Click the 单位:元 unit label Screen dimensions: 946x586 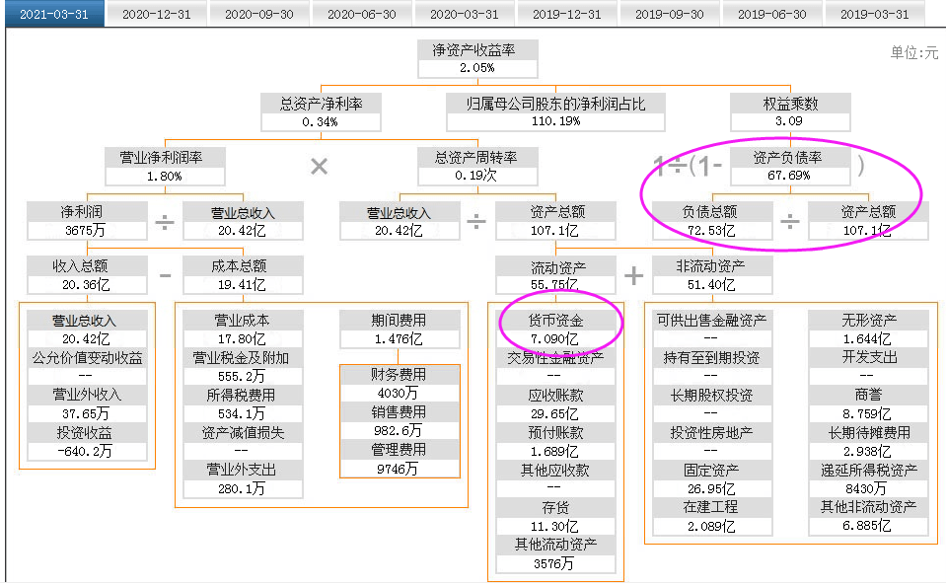[x=914, y=53]
